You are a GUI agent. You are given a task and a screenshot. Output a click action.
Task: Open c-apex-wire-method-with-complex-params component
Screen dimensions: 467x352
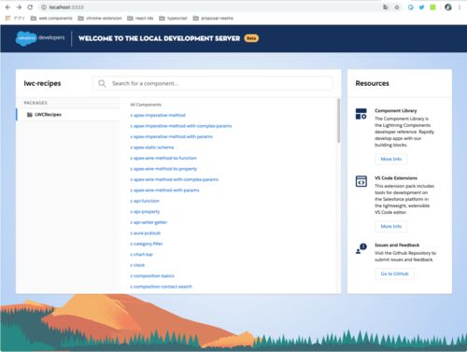(x=175, y=179)
